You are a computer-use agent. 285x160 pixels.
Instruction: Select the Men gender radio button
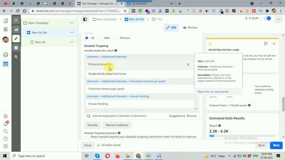[100, 38]
